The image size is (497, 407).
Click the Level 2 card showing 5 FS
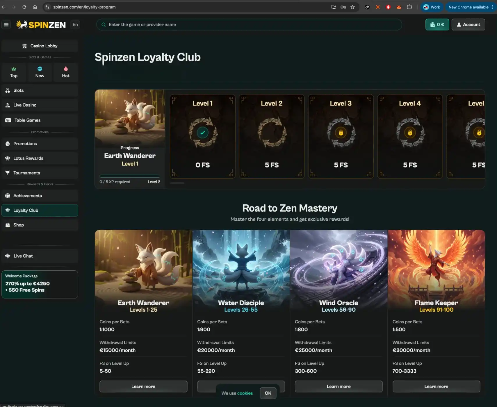(272, 136)
